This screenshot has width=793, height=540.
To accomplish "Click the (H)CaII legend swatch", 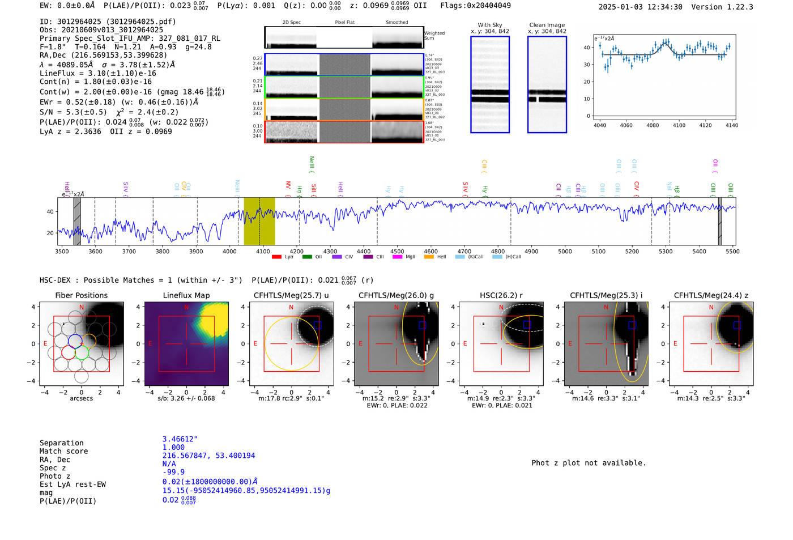I will pos(497,257).
